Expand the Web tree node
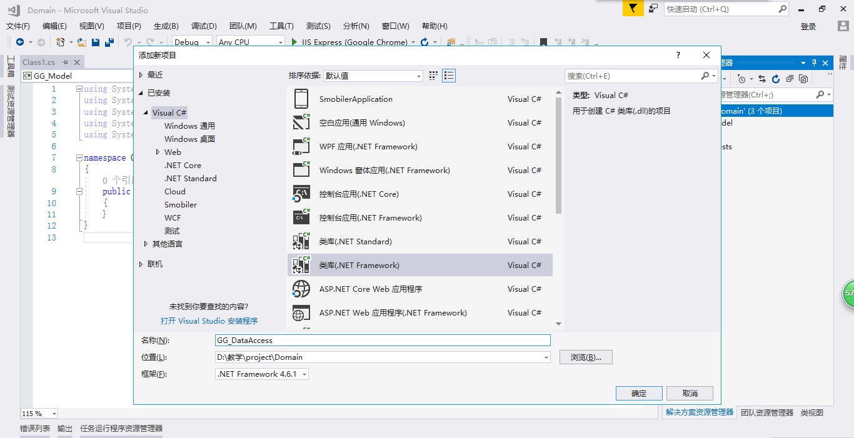 pos(158,152)
